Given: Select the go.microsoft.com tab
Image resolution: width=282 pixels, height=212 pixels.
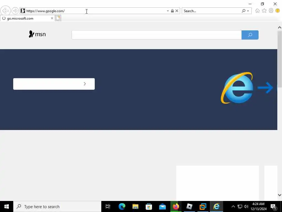Looking at the screenshot, I should (x=27, y=18).
